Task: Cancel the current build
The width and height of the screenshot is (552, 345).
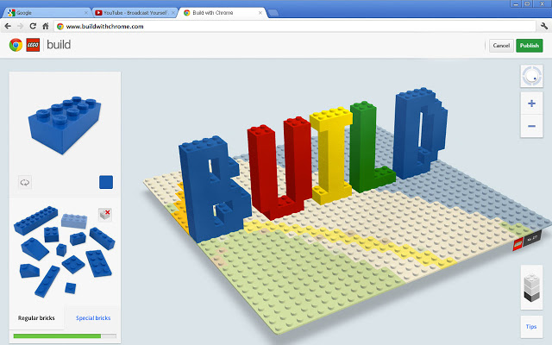Action: [x=501, y=46]
